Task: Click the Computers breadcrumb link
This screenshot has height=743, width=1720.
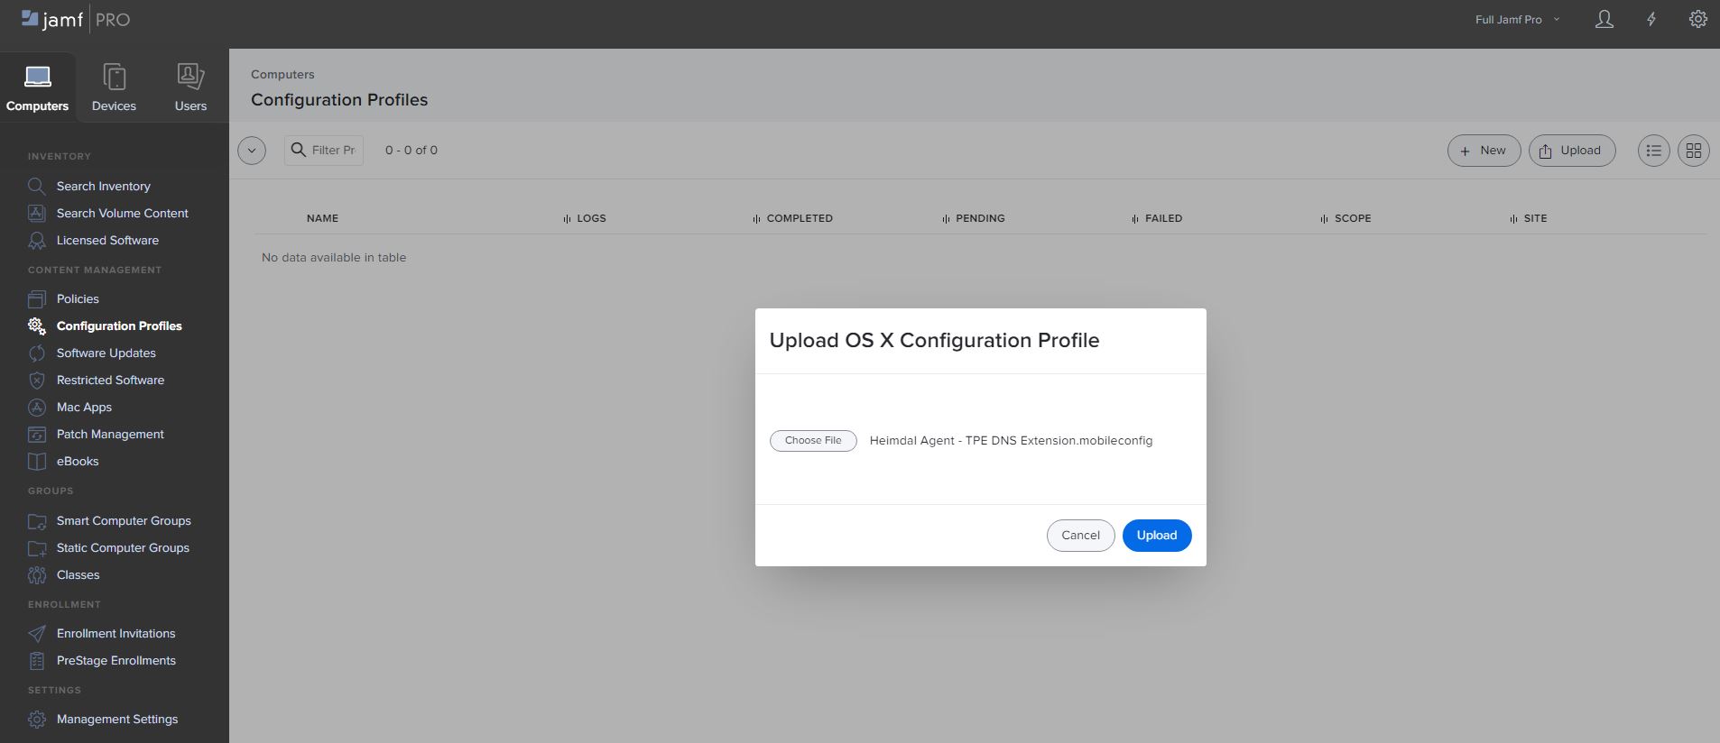Action: [x=282, y=74]
